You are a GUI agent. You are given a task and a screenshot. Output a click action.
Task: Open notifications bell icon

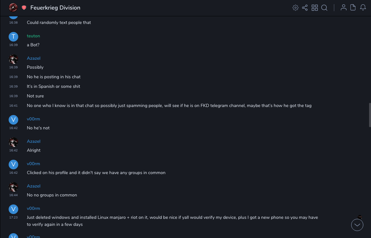(x=363, y=8)
